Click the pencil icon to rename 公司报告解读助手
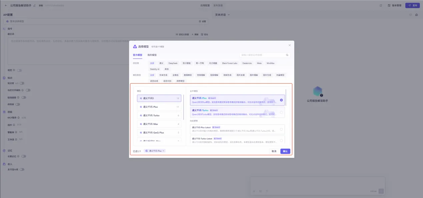Image resolution: width=423 pixels, height=198 pixels. coord(35,5)
